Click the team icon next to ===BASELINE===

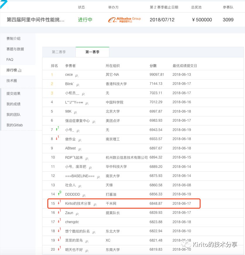point(99,178)
